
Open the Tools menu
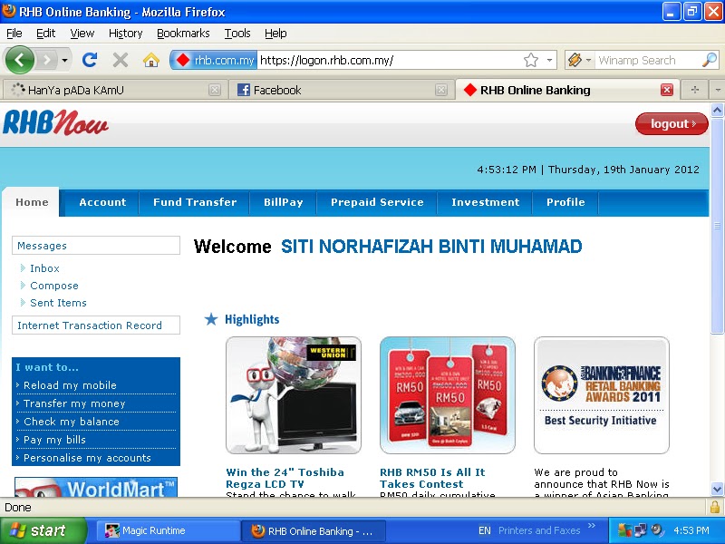(237, 34)
